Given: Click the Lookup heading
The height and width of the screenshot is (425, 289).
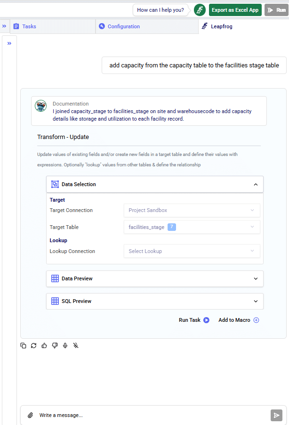Looking at the screenshot, I should (x=58, y=240).
